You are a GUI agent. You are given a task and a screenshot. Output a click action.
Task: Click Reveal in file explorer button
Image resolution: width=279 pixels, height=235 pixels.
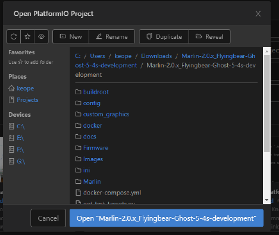pyautogui.click(x=209, y=36)
